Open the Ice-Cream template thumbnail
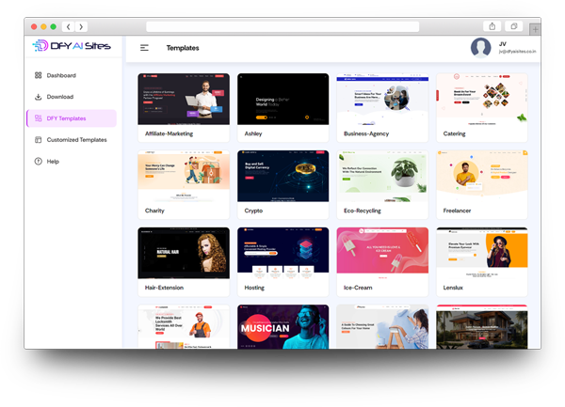Viewport: 565px width, 407px height. coord(381,252)
